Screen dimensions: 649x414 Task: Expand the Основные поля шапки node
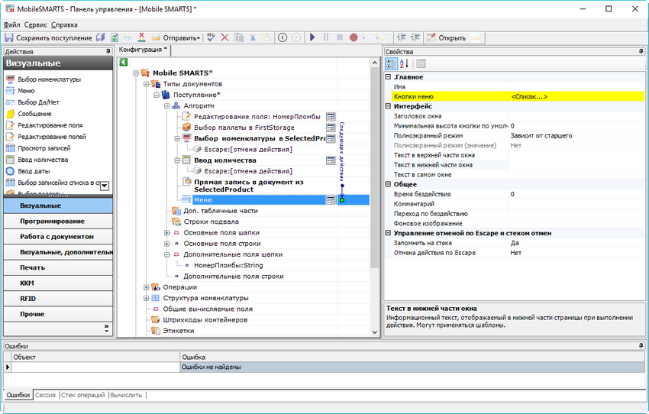[x=166, y=233]
